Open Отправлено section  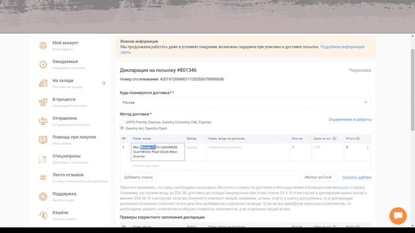pos(65,118)
